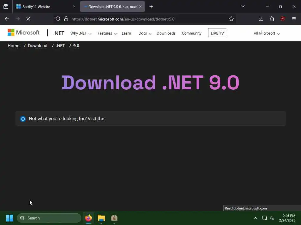
Task: Open the clock and date panel
Action: [x=287, y=218]
